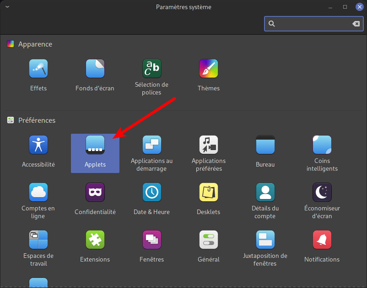The width and height of the screenshot is (367, 288).
Task: Open the Applets settings
Action: 95,145
